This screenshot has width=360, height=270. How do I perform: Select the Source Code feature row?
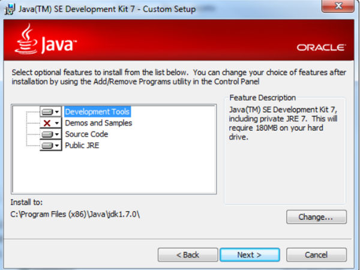pyautogui.click(x=86, y=134)
